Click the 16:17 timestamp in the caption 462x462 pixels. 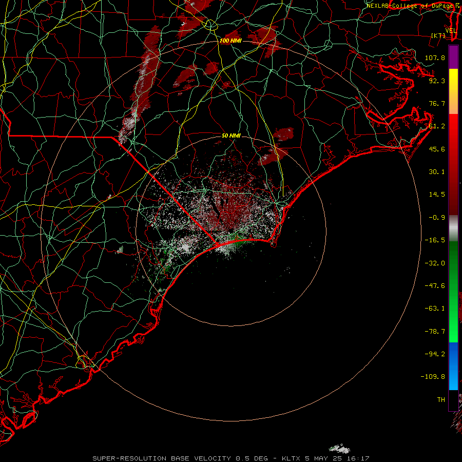(x=358, y=458)
